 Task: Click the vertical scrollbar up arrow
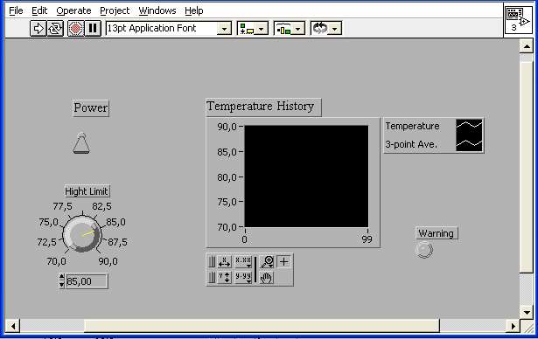point(526,46)
